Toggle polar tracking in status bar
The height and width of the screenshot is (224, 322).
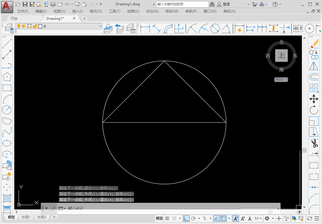pyautogui.click(x=193, y=218)
